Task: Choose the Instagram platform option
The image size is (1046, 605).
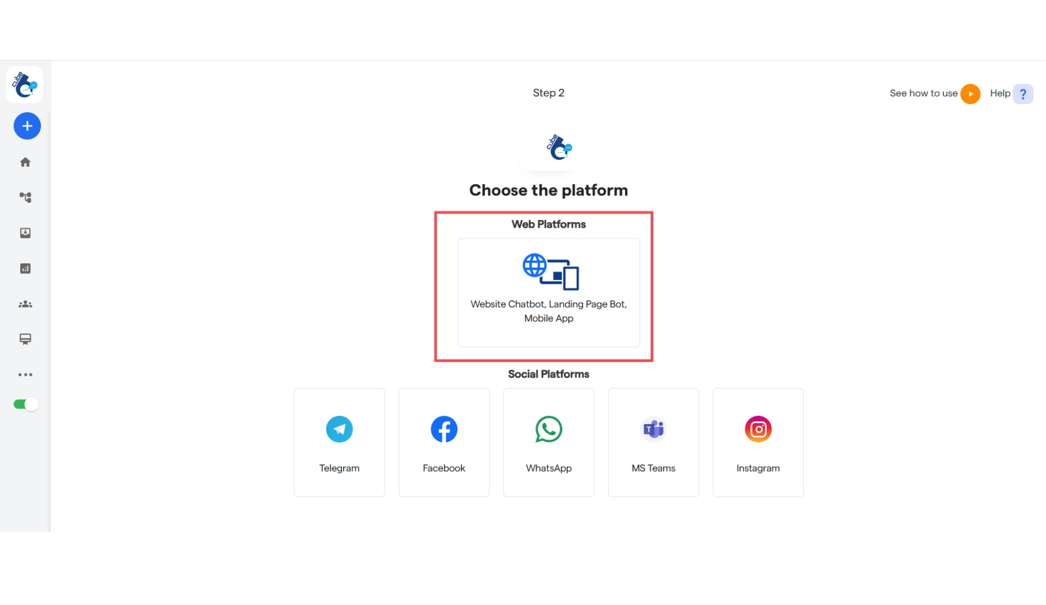Action: click(x=758, y=442)
